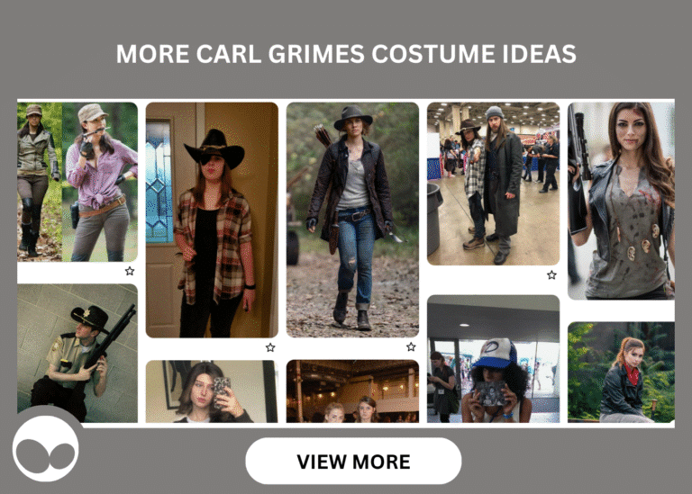Open the convention floor cosplay pair photo
Image resolution: width=692 pixels, height=494 pixels.
[493, 184]
